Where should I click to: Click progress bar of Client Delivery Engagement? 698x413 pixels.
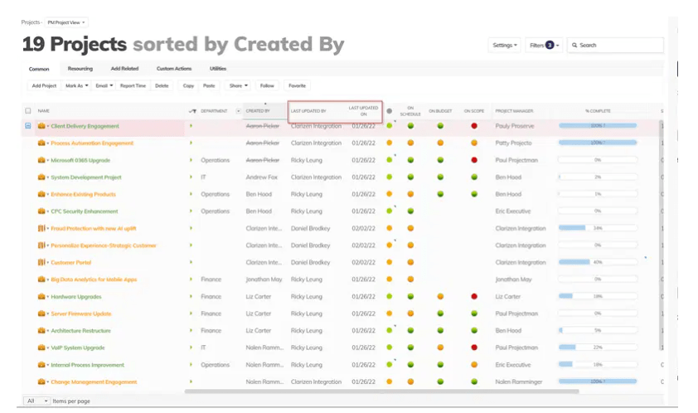[598, 126]
